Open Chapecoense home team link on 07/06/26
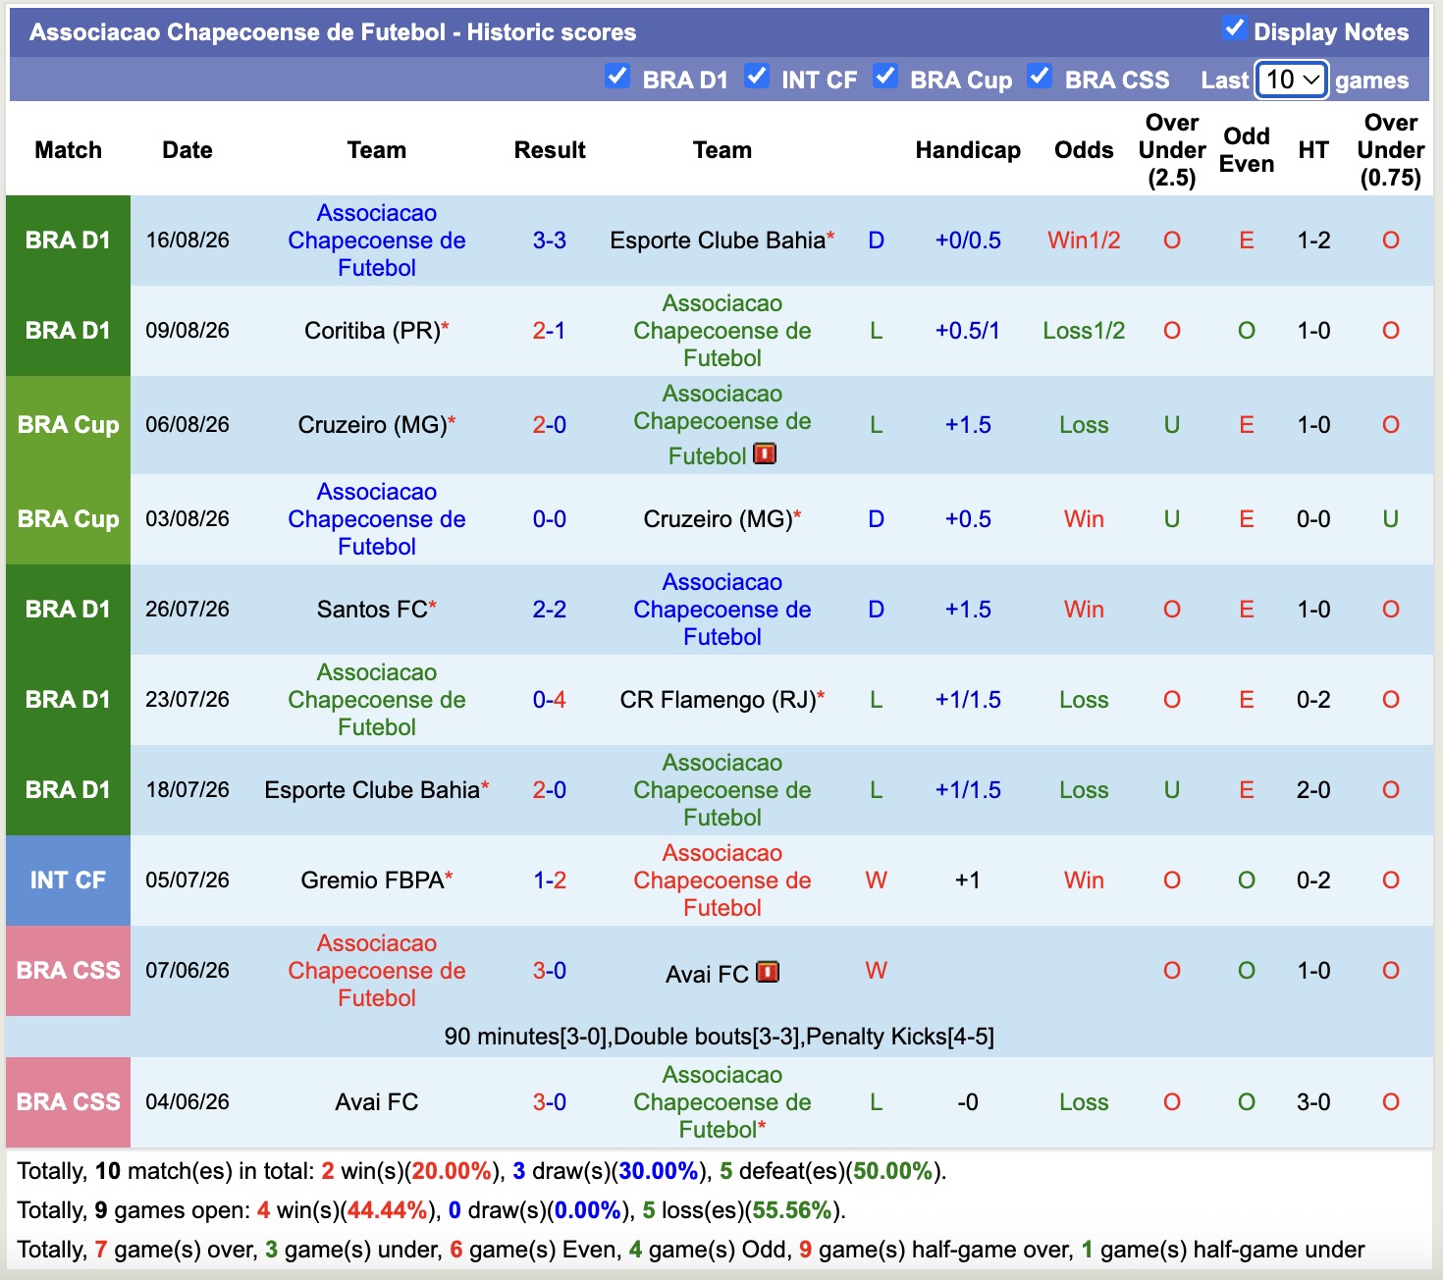 [x=377, y=971]
